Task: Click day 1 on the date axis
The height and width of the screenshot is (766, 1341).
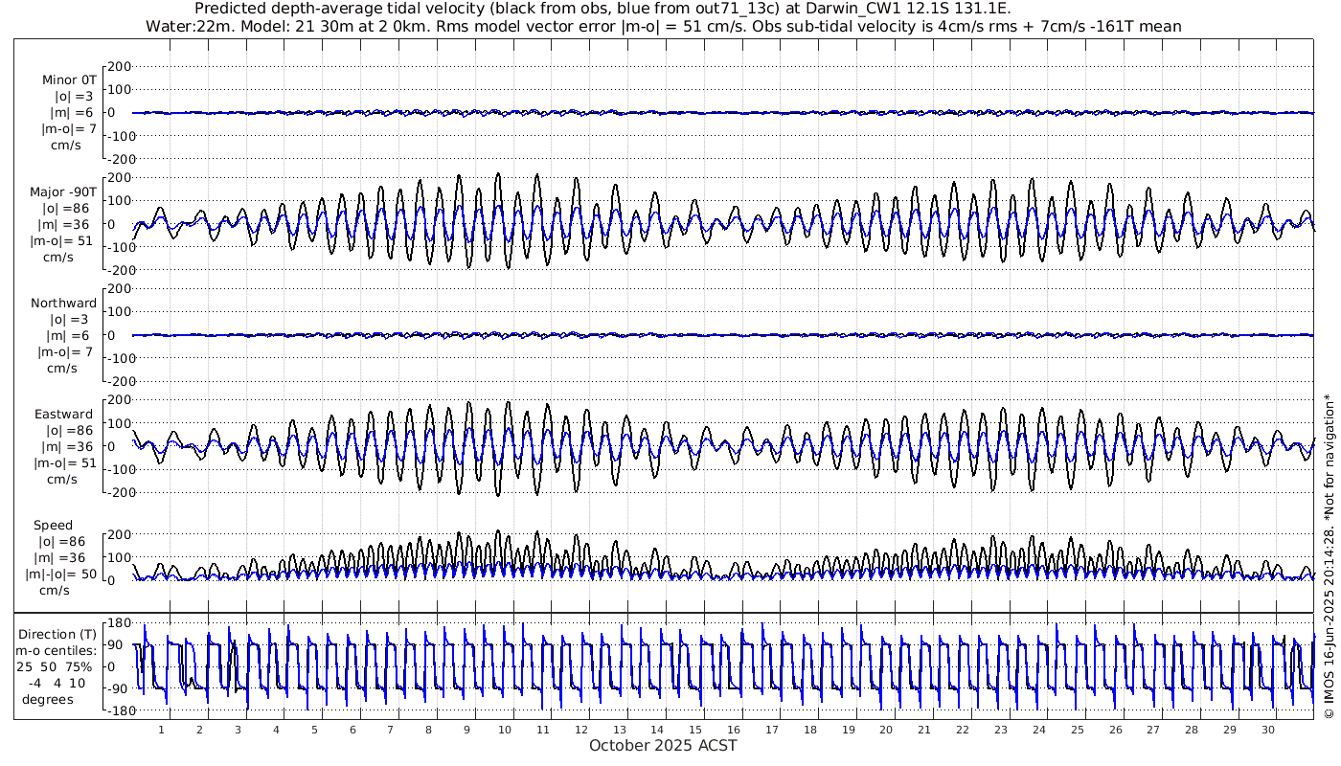Action: point(161,729)
